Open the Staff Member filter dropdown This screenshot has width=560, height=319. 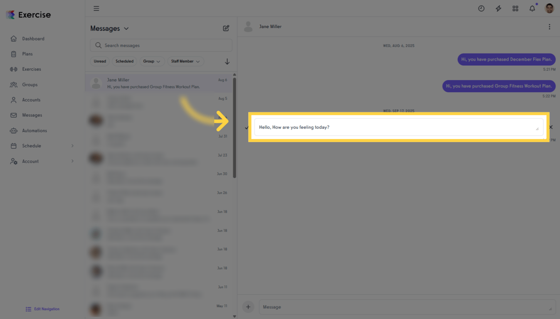coord(185,61)
